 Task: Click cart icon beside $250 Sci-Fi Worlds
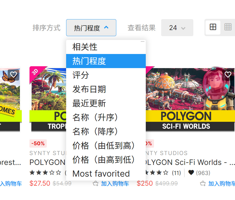tap(203, 184)
